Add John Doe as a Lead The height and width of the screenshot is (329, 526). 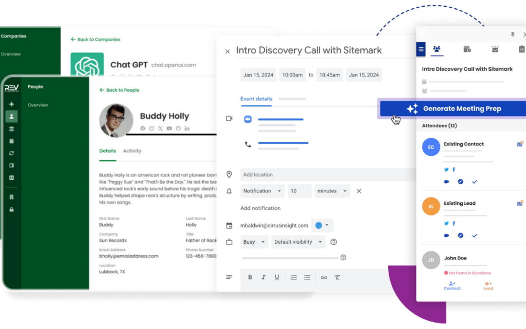coord(488,286)
